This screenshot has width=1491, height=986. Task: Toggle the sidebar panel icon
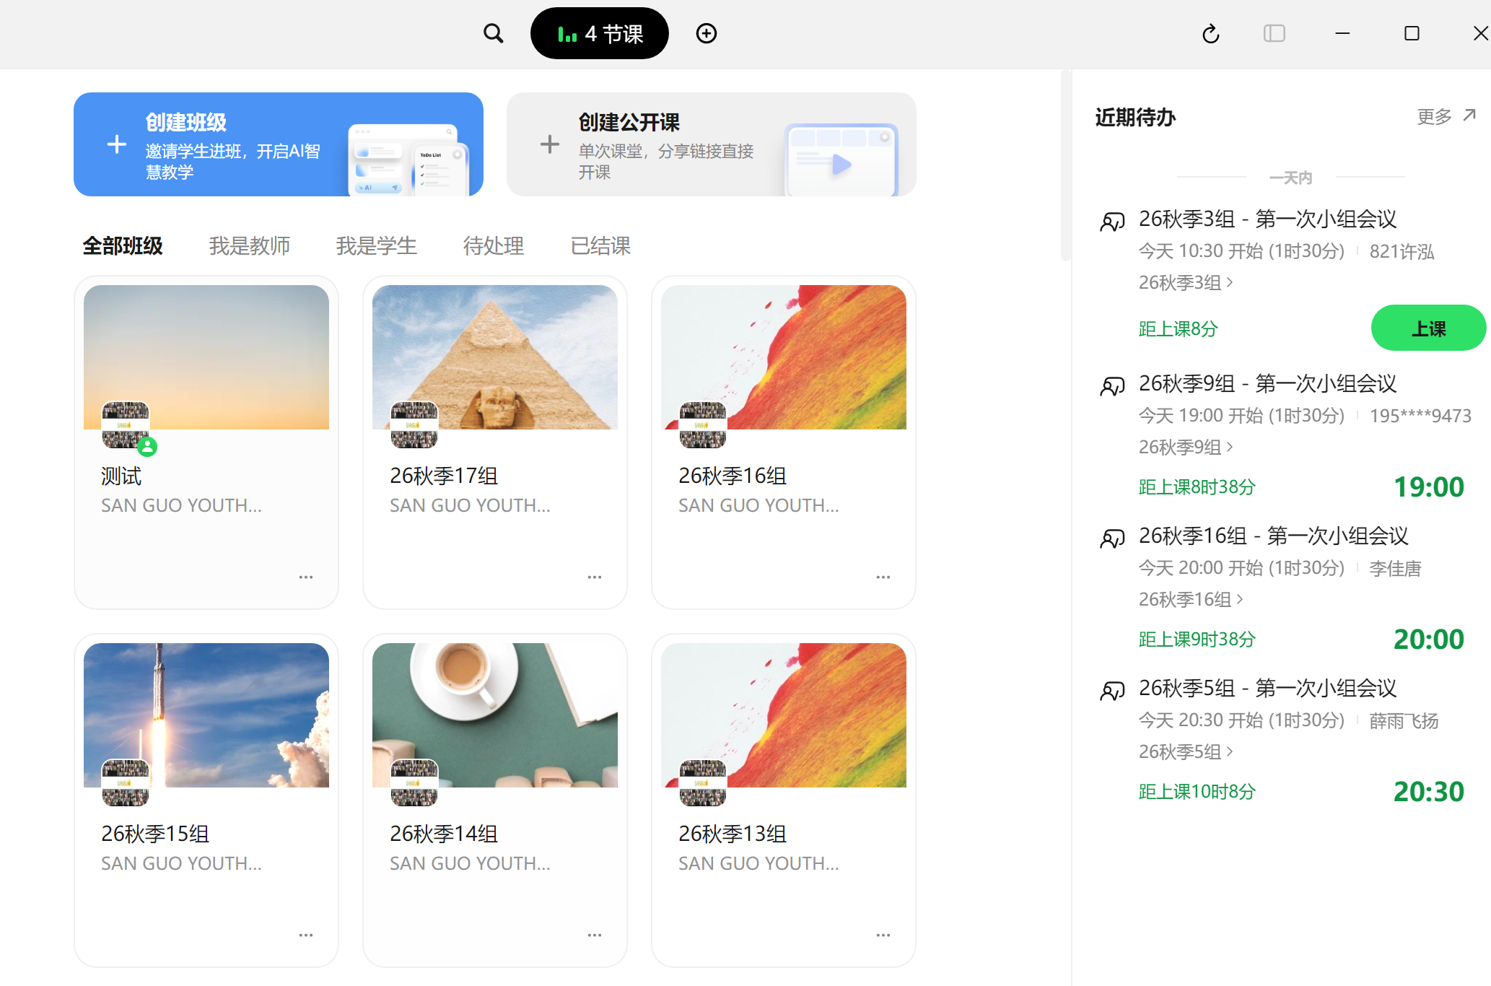1274,33
